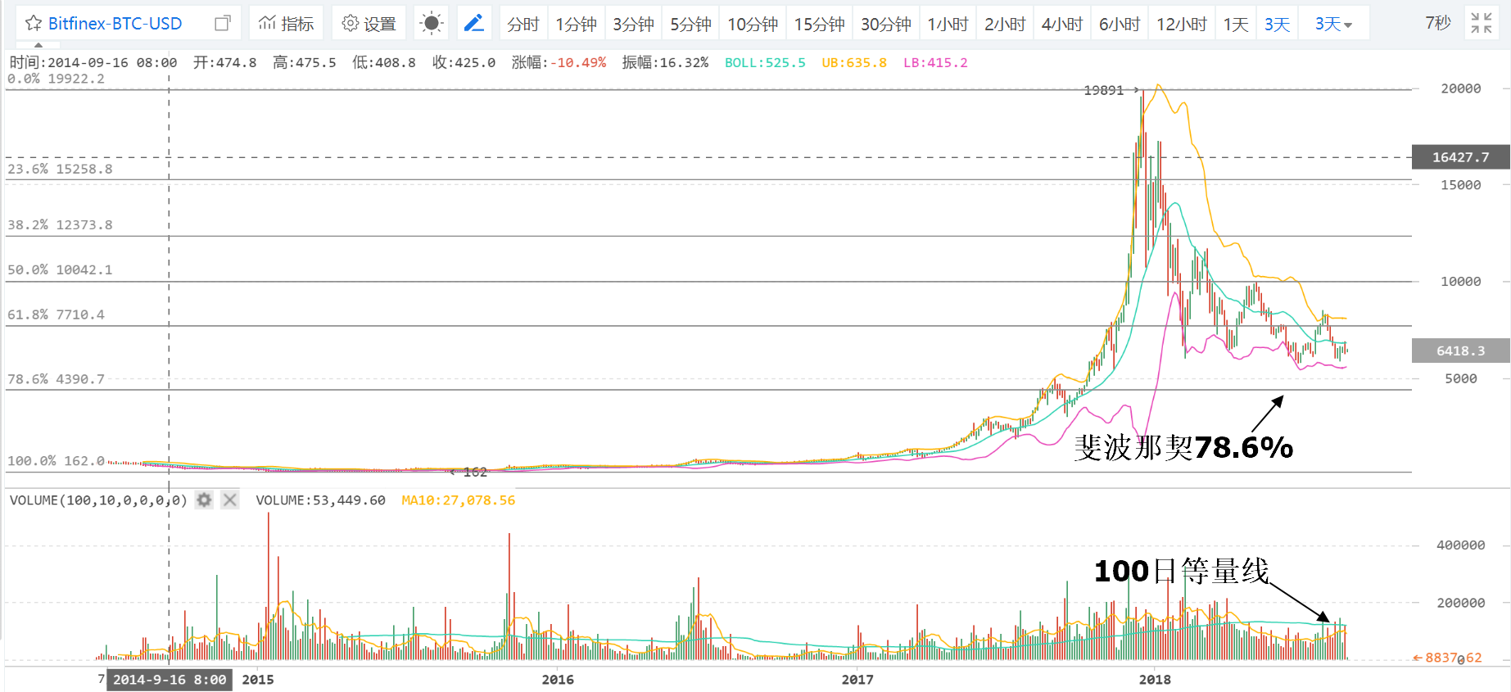The width and height of the screenshot is (1511, 692).
Task: Click the 2017 label on time axis
Action: [857, 680]
